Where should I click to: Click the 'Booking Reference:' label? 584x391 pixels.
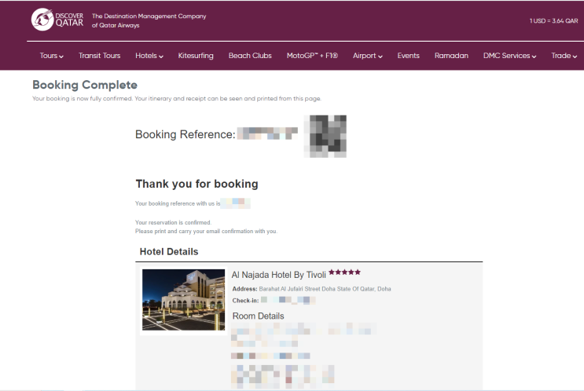(x=185, y=134)
